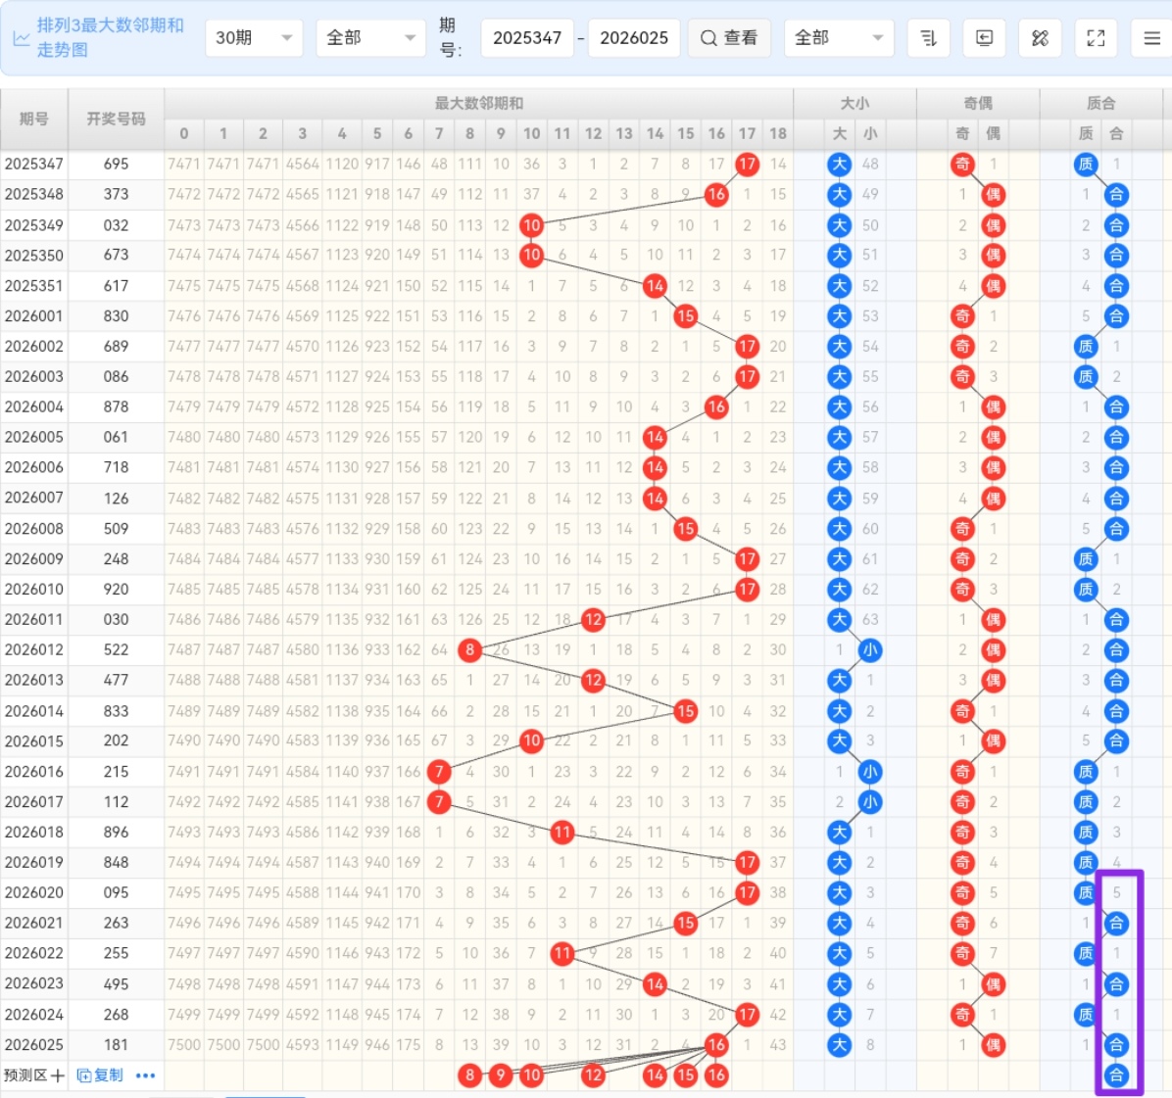Deselect ball 12 in the prediction row

(x=593, y=1074)
